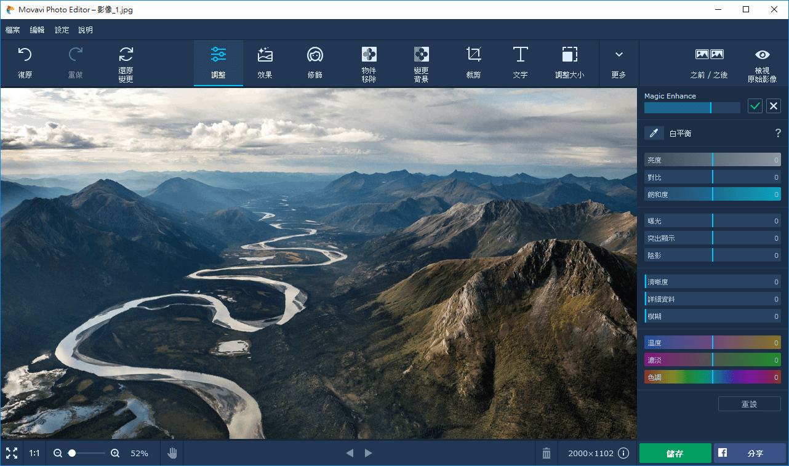Viewport: 789px width, 466px height.
Task: Click the trash delete icon
Action: (546, 454)
